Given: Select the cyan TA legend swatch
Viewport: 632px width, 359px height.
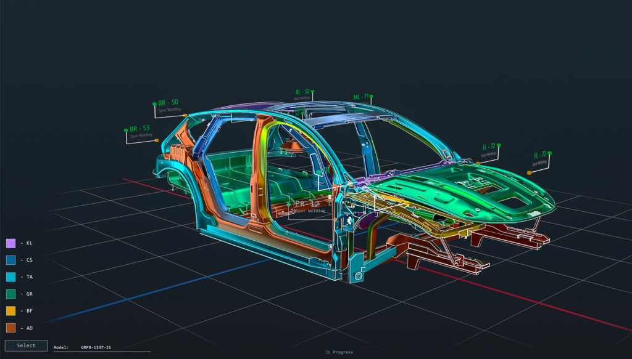Looking at the screenshot, I should point(10,277).
